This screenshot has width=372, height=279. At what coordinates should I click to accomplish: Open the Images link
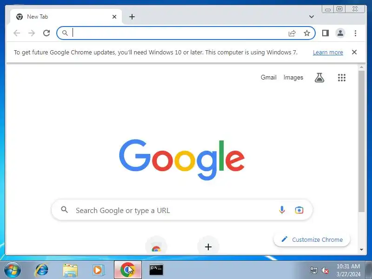[x=293, y=77]
